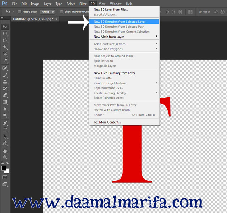Viewport: 227px width, 213px height.
Task: Toggle Quick Mask mode
Action: [x=5, y=177]
